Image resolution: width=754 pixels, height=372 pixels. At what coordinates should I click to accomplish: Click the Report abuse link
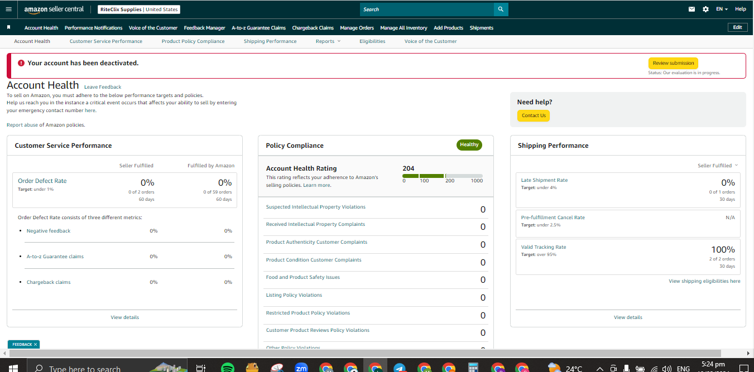(22, 125)
